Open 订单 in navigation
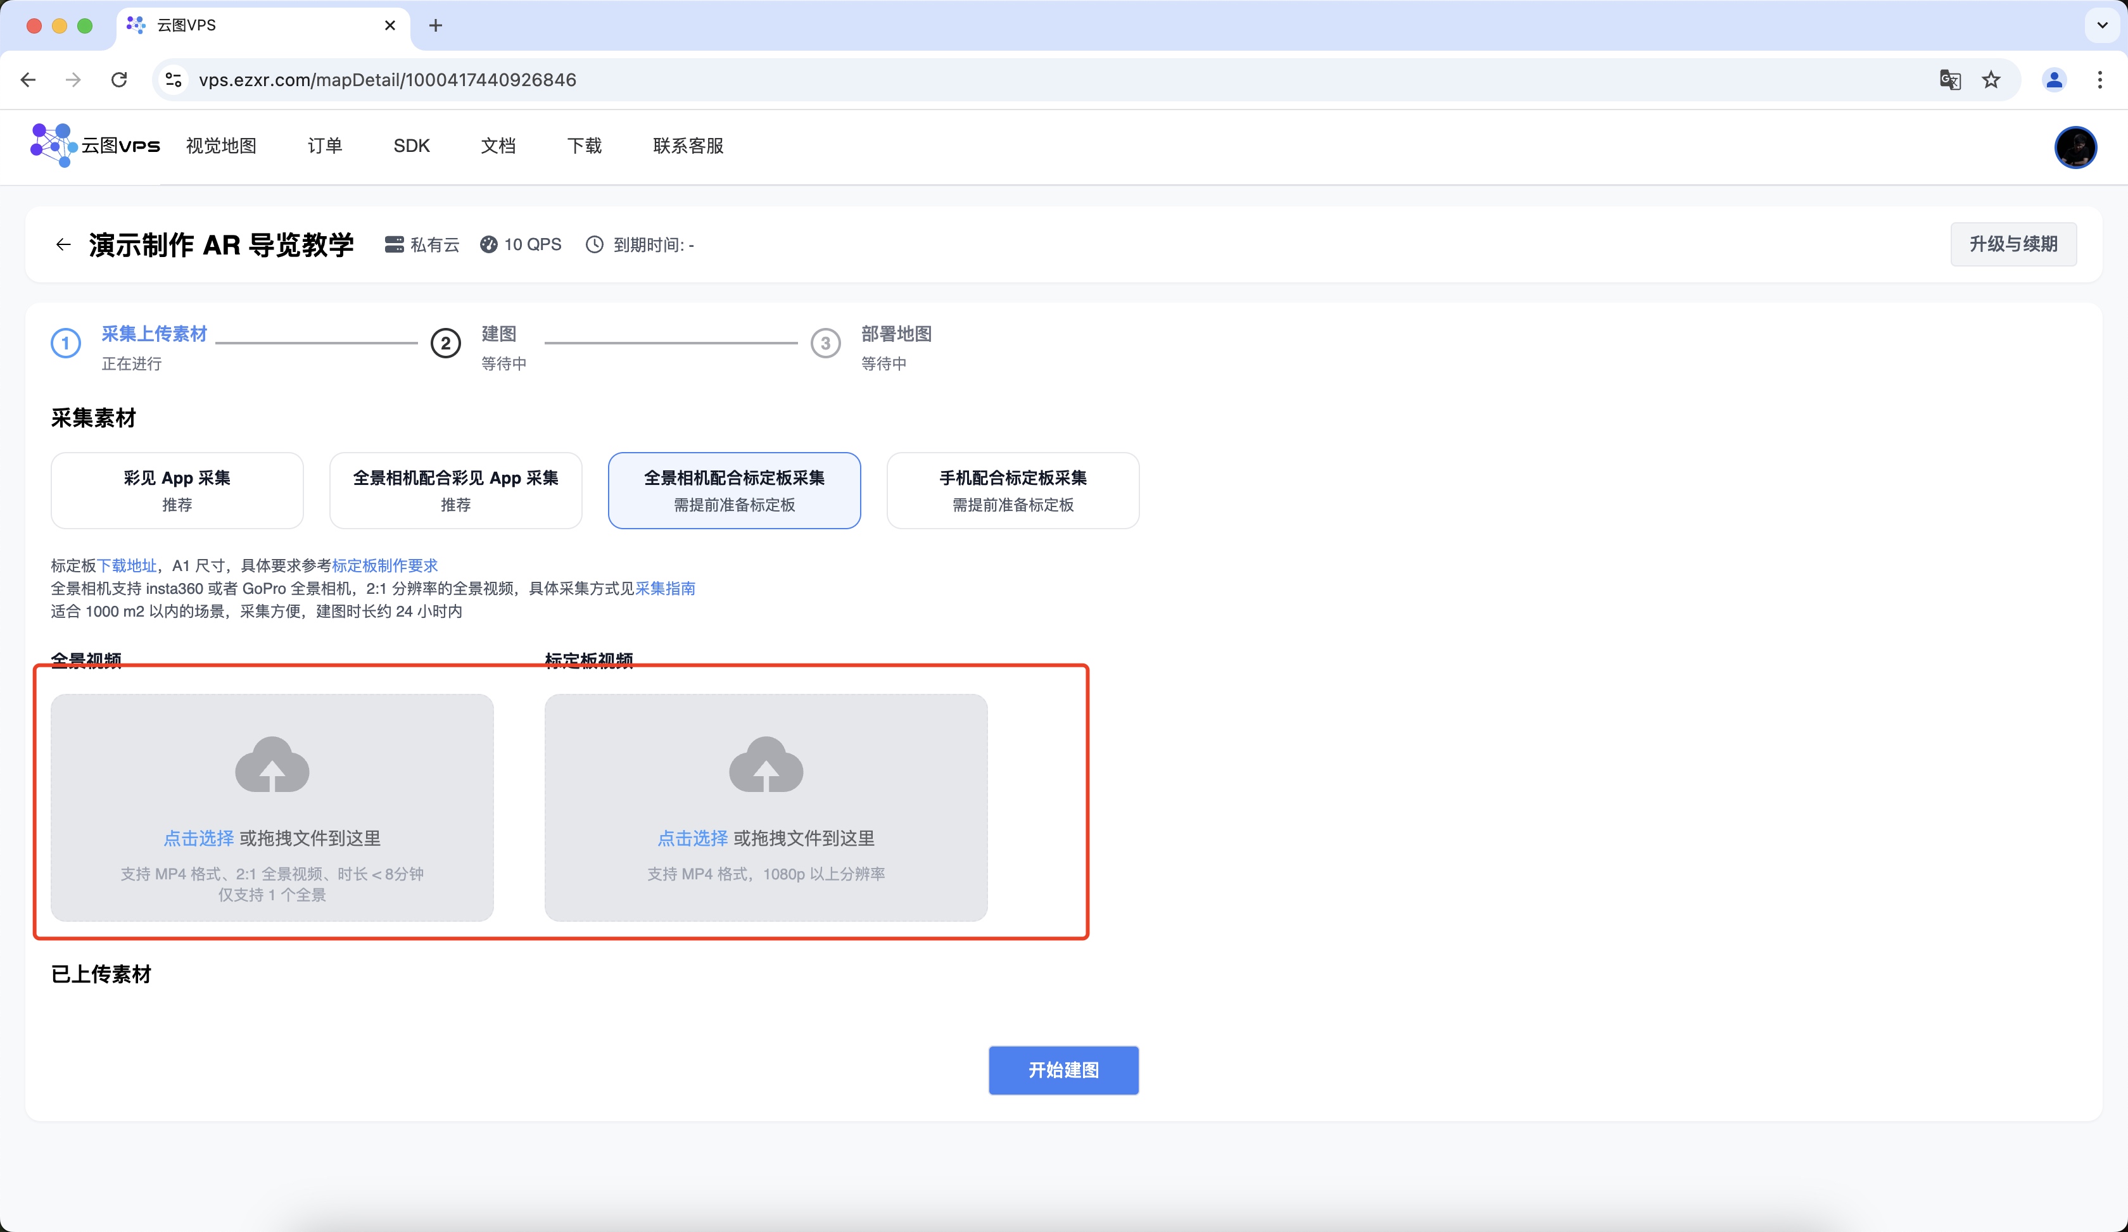This screenshot has width=2128, height=1232. (325, 146)
